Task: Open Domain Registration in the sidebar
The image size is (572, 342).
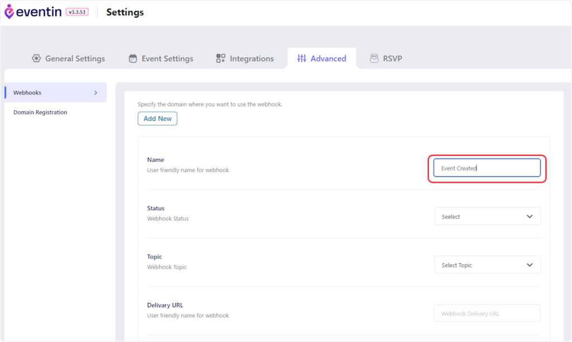Action: [40, 112]
